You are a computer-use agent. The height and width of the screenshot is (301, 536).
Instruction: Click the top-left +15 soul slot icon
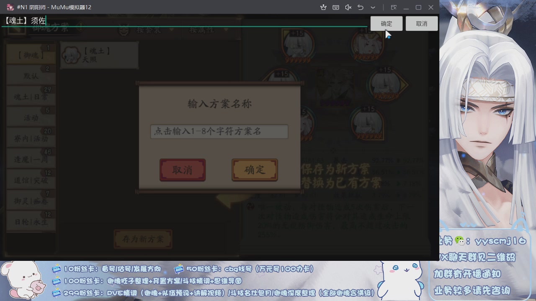point(298,45)
